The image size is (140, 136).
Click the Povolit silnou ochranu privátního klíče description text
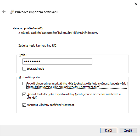click(x=76, y=85)
